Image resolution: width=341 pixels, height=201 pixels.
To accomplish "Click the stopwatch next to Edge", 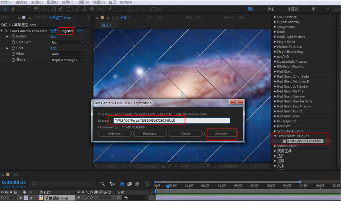I will [13, 54].
